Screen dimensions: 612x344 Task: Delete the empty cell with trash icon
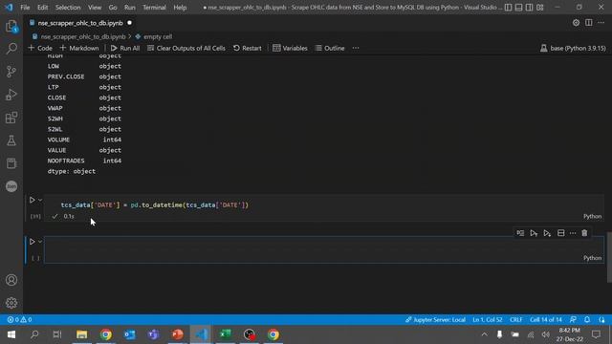[584, 233]
